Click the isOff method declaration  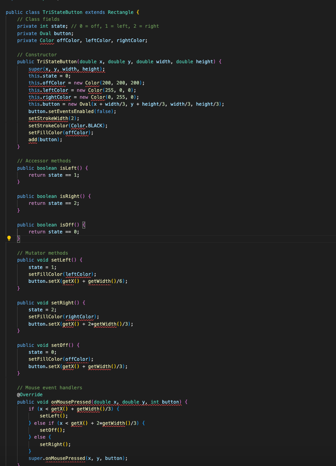[67, 224]
